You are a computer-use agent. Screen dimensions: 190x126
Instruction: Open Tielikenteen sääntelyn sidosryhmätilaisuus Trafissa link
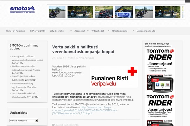point(26,68)
